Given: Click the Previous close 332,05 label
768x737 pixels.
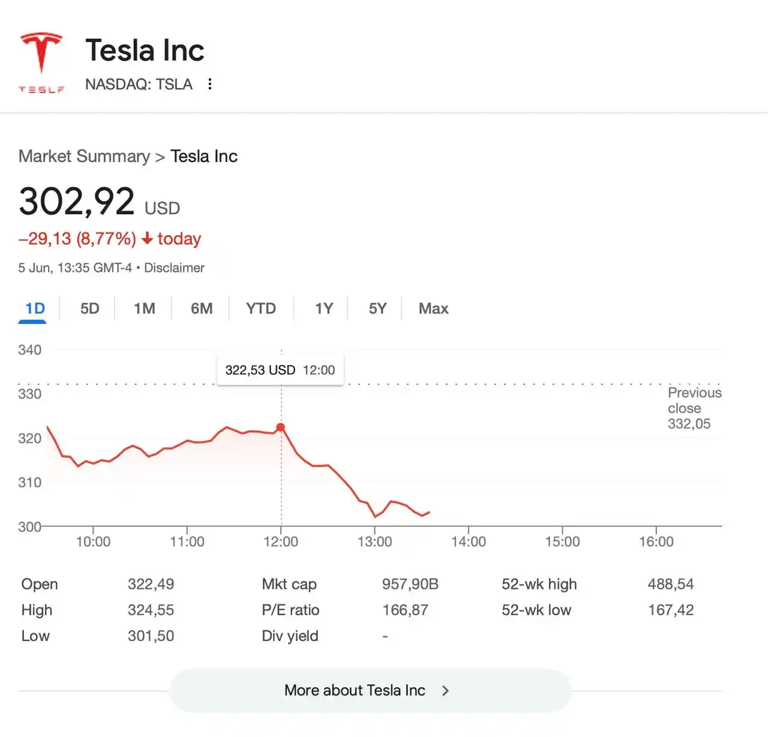Looking at the screenshot, I should (694, 408).
